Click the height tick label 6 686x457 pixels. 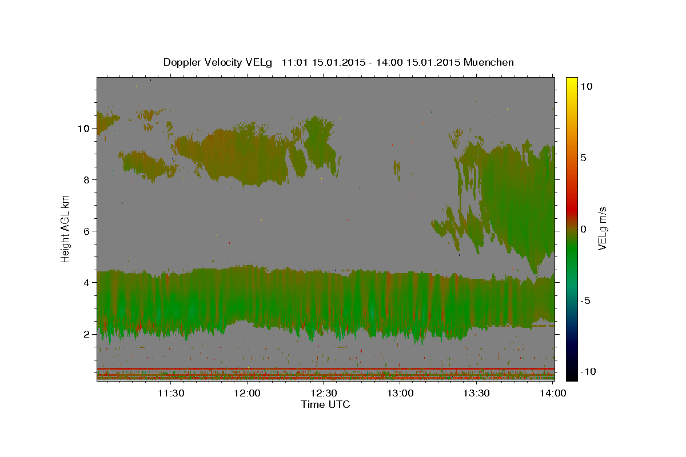[86, 231]
